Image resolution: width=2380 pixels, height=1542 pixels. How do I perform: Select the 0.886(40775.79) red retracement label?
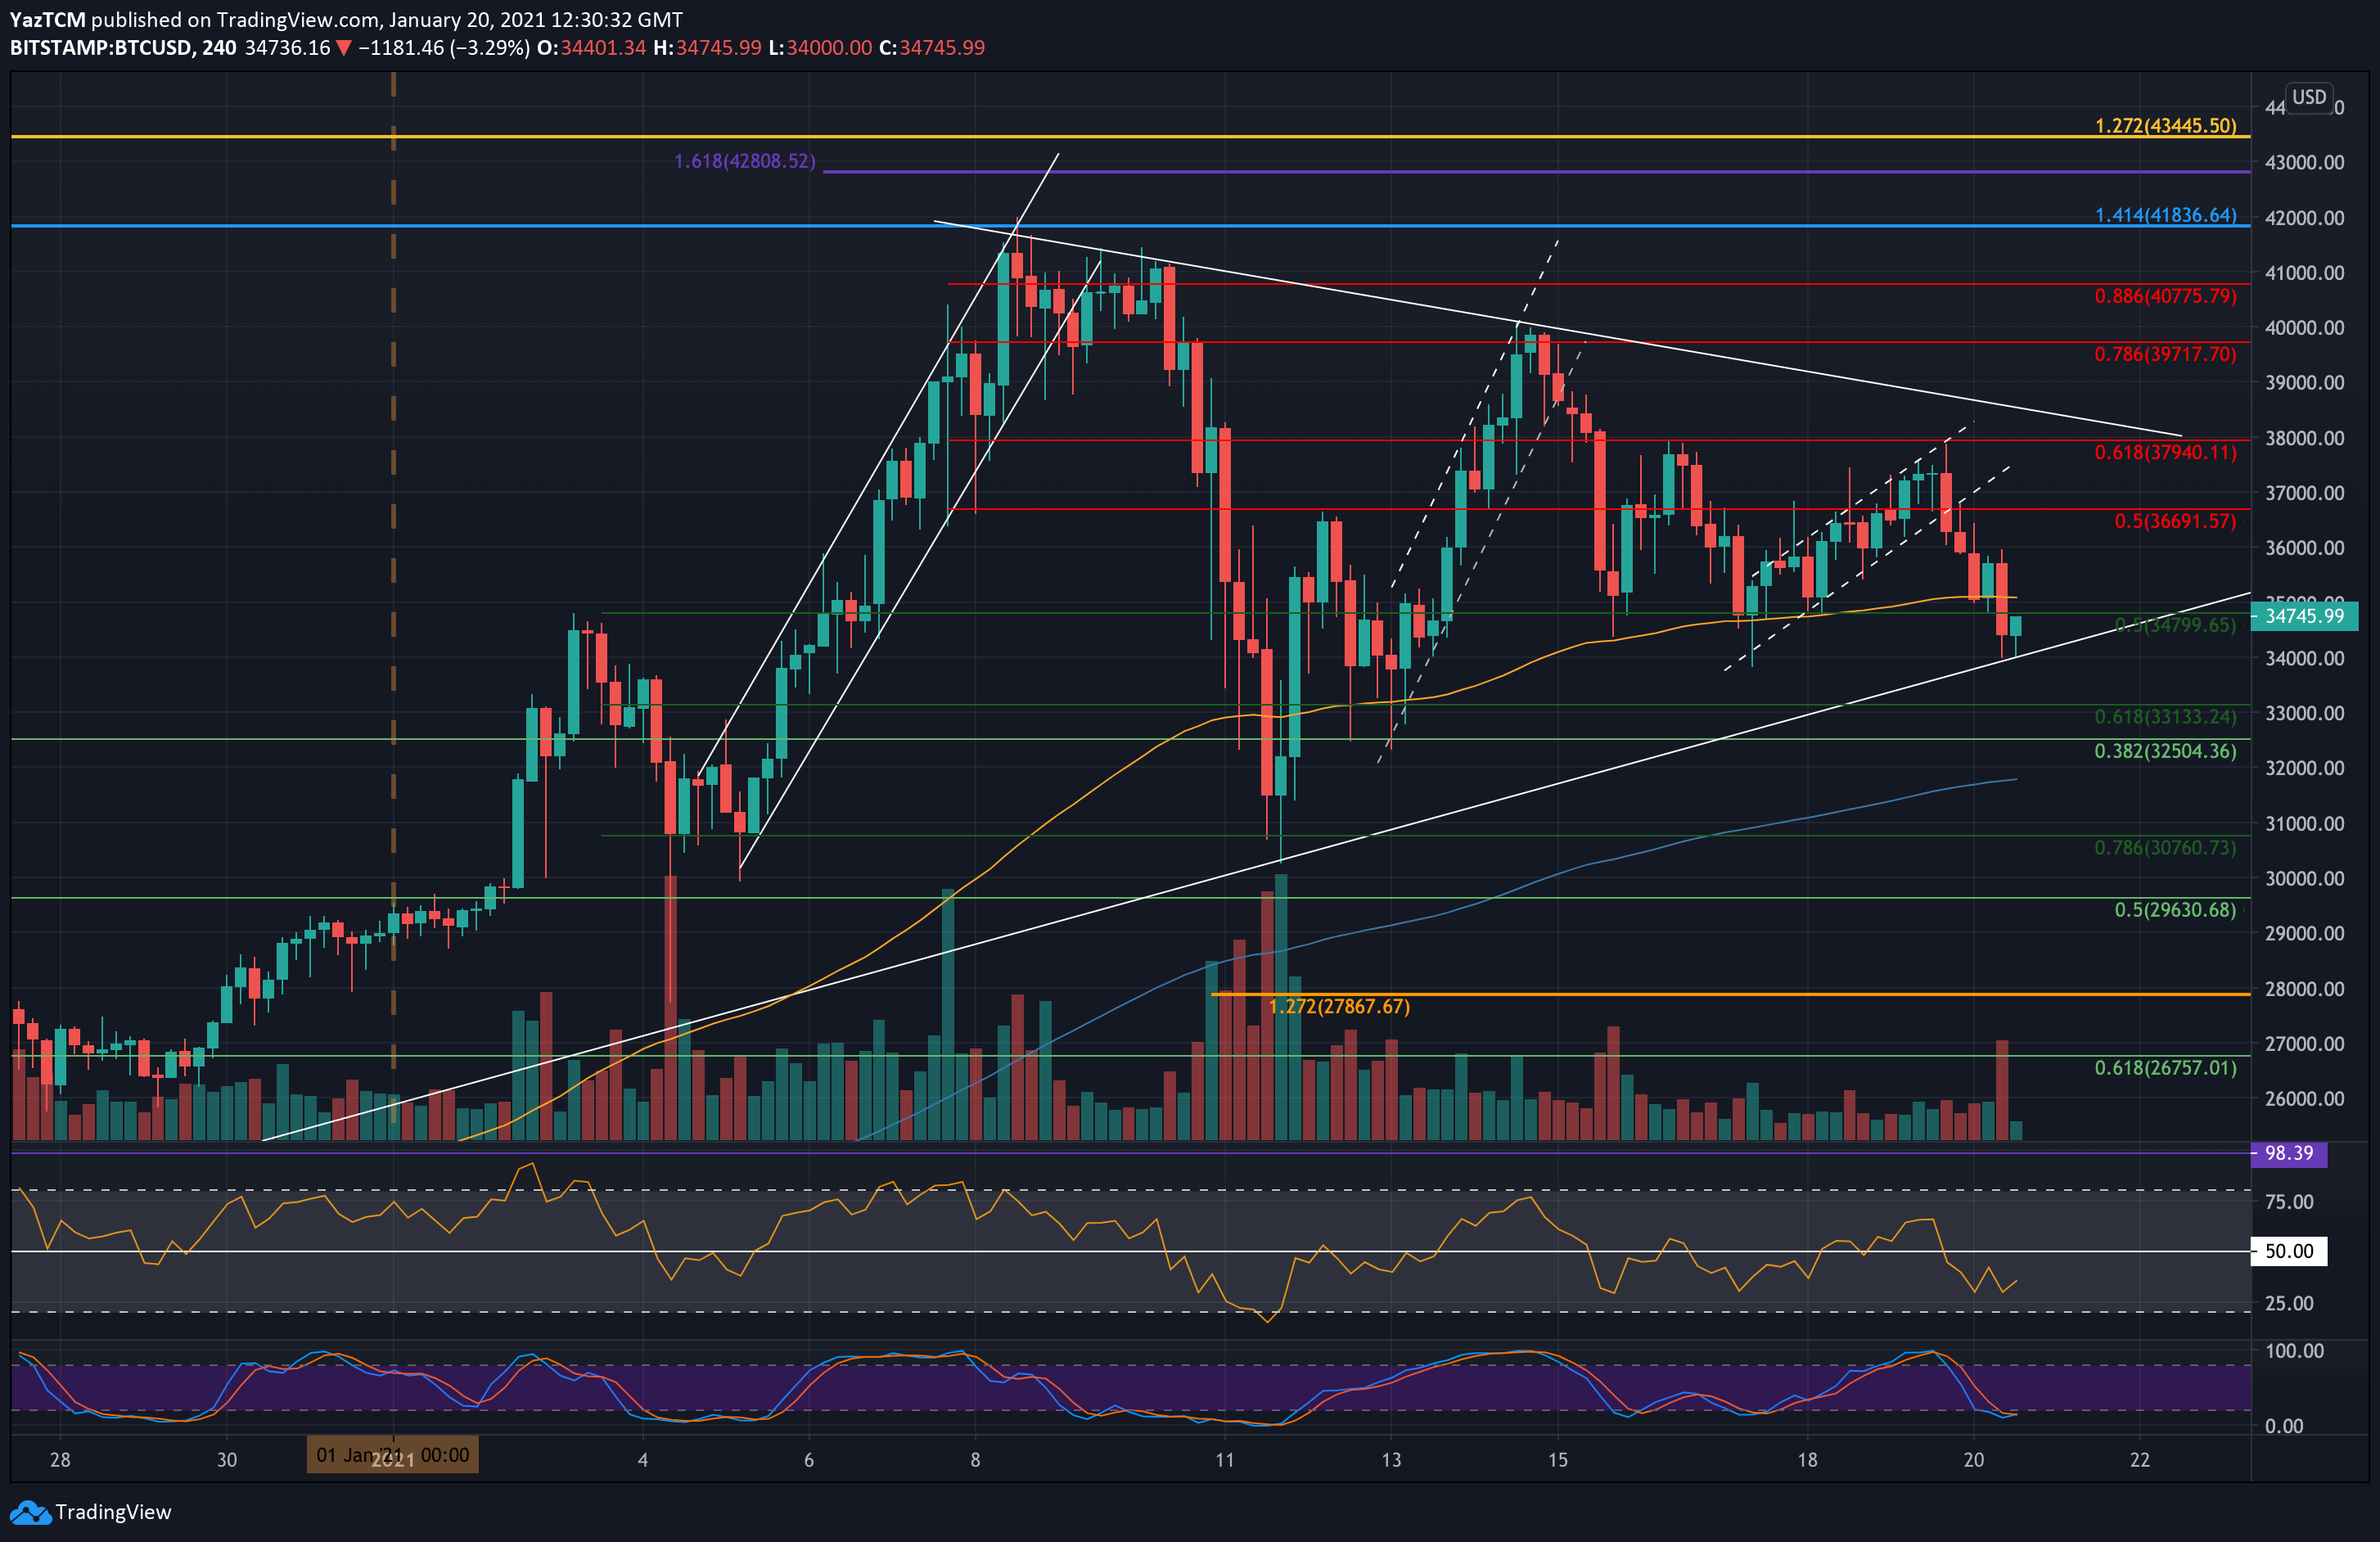(2165, 296)
